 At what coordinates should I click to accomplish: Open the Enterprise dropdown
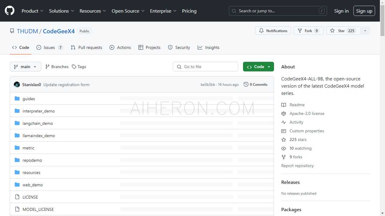pos(163,11)
